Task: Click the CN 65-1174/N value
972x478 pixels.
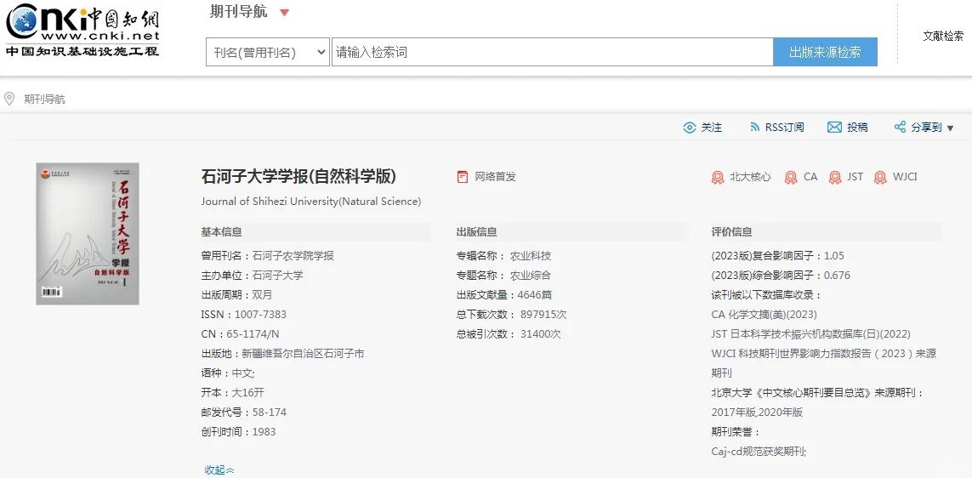Action: point(253,334)
